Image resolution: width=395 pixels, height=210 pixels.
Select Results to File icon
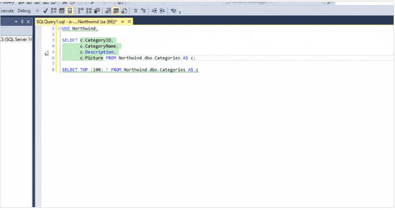(x=124, y=11)
